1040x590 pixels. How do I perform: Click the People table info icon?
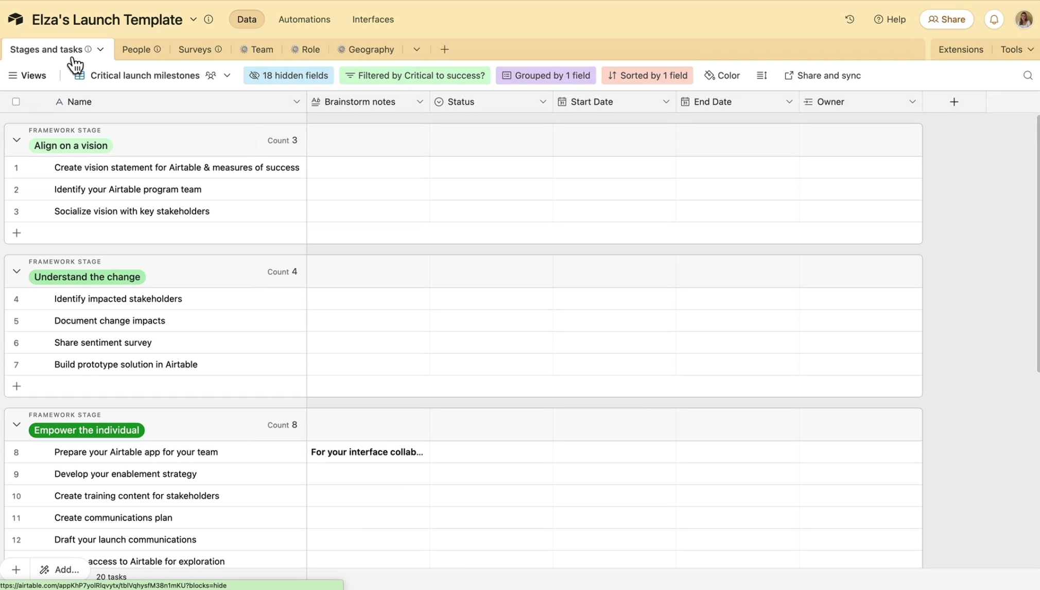tap(158, 49)
